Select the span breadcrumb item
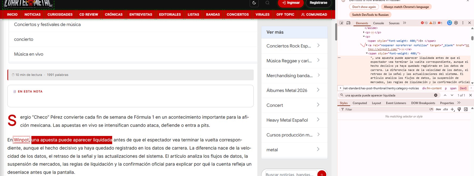The height and width of the screenshot is (176, 474). [453, 88]
